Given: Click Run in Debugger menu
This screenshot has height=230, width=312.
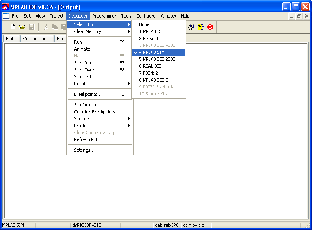Looking at the screenshot, I should (x=99, y=42).
